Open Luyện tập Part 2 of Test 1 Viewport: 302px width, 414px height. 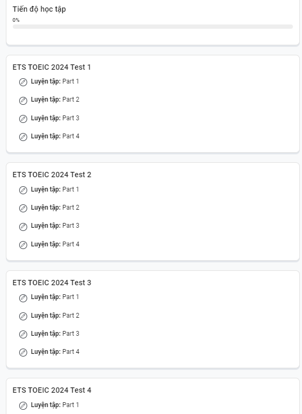(55, 100)
